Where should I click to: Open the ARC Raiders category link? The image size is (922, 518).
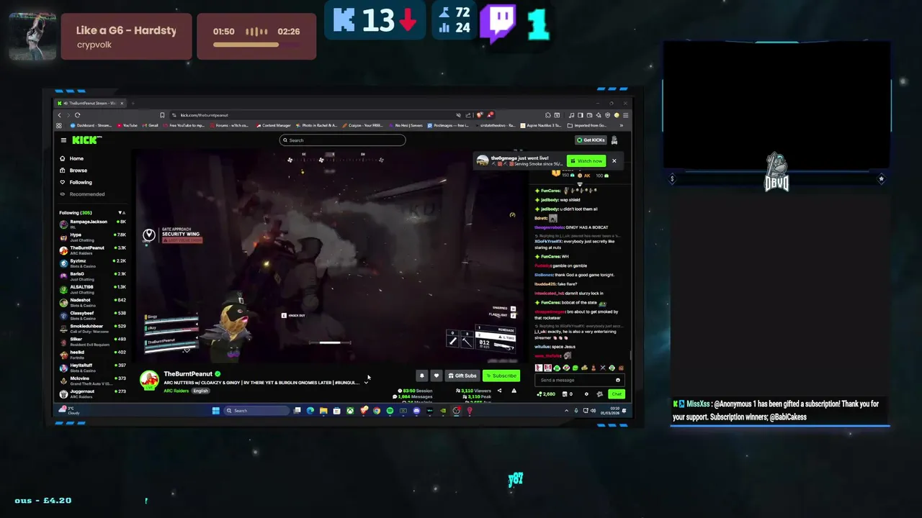176,391
